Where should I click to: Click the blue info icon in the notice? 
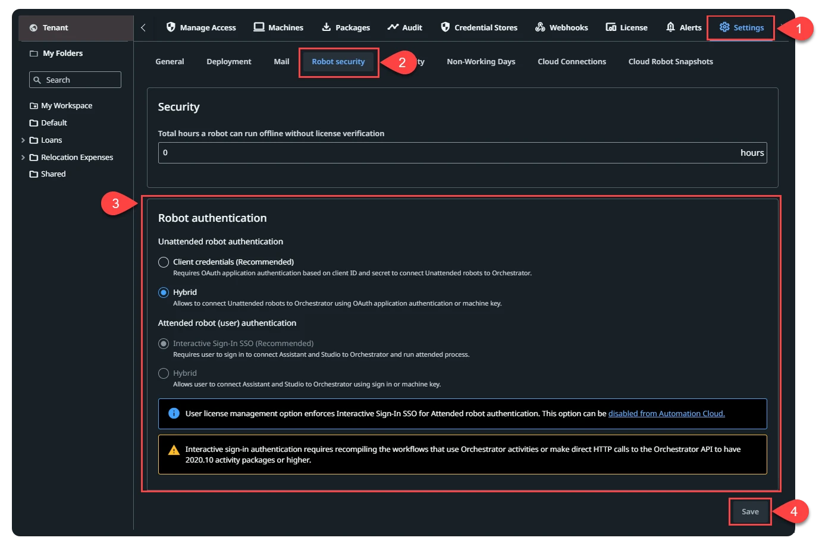point(174,413)
